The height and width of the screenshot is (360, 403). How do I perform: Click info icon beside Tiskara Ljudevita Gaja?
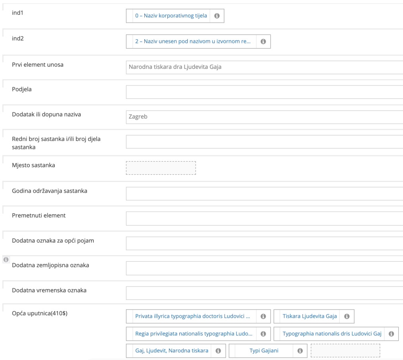[347, 316]
